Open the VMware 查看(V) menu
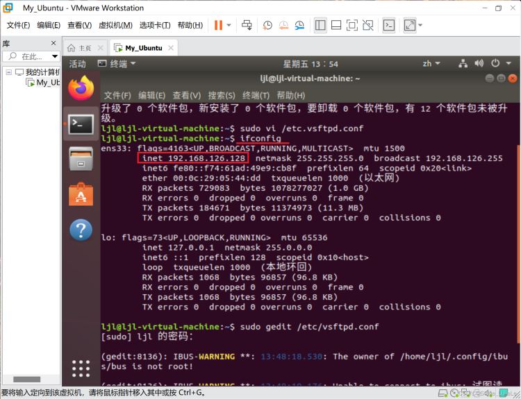This screenshot has width=521, height=399. click(80, 25)
